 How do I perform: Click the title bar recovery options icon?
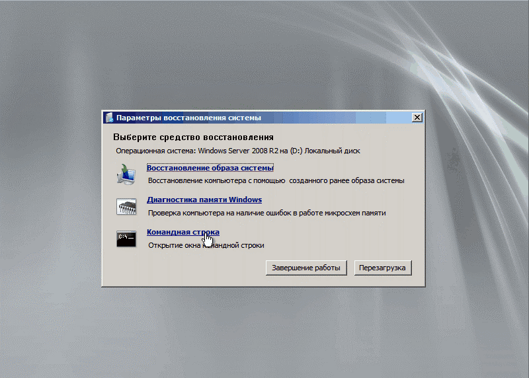point(109,118)
